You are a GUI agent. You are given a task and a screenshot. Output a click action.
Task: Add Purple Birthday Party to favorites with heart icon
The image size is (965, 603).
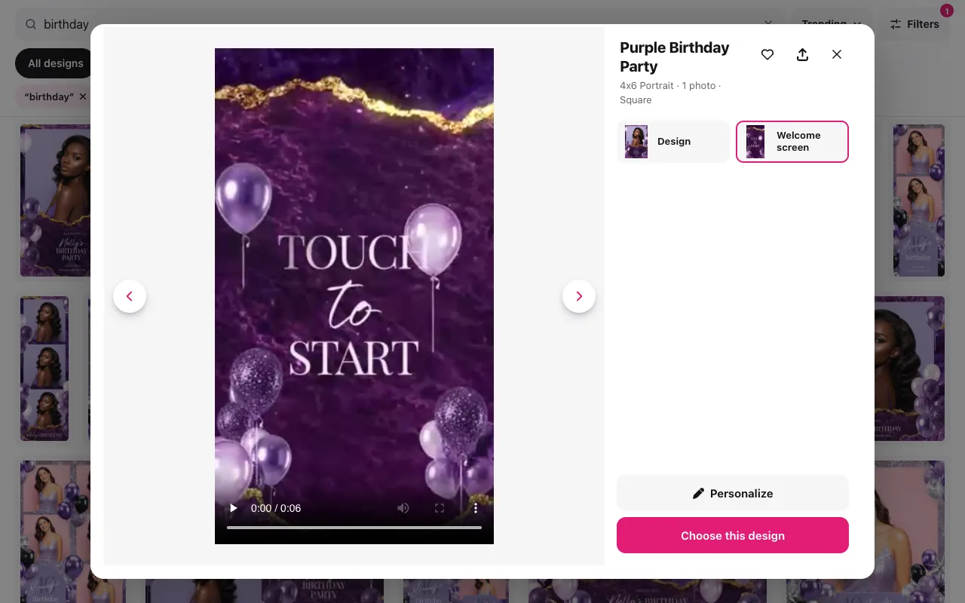[767, 54]
